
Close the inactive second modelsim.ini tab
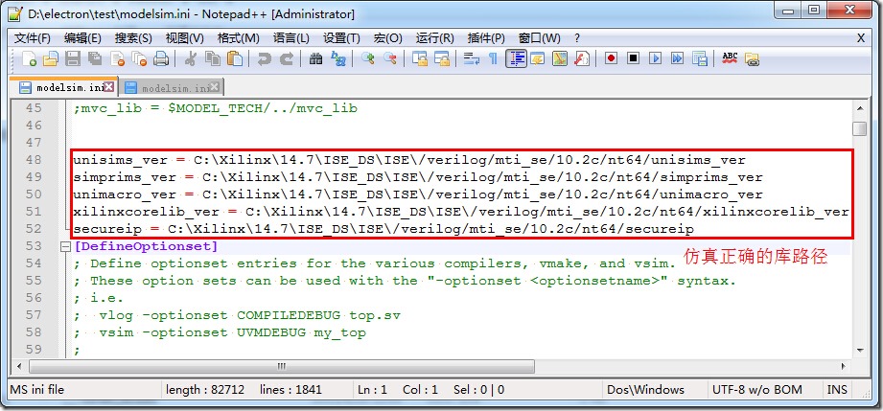pyautogui.click(x=215, y=87)
